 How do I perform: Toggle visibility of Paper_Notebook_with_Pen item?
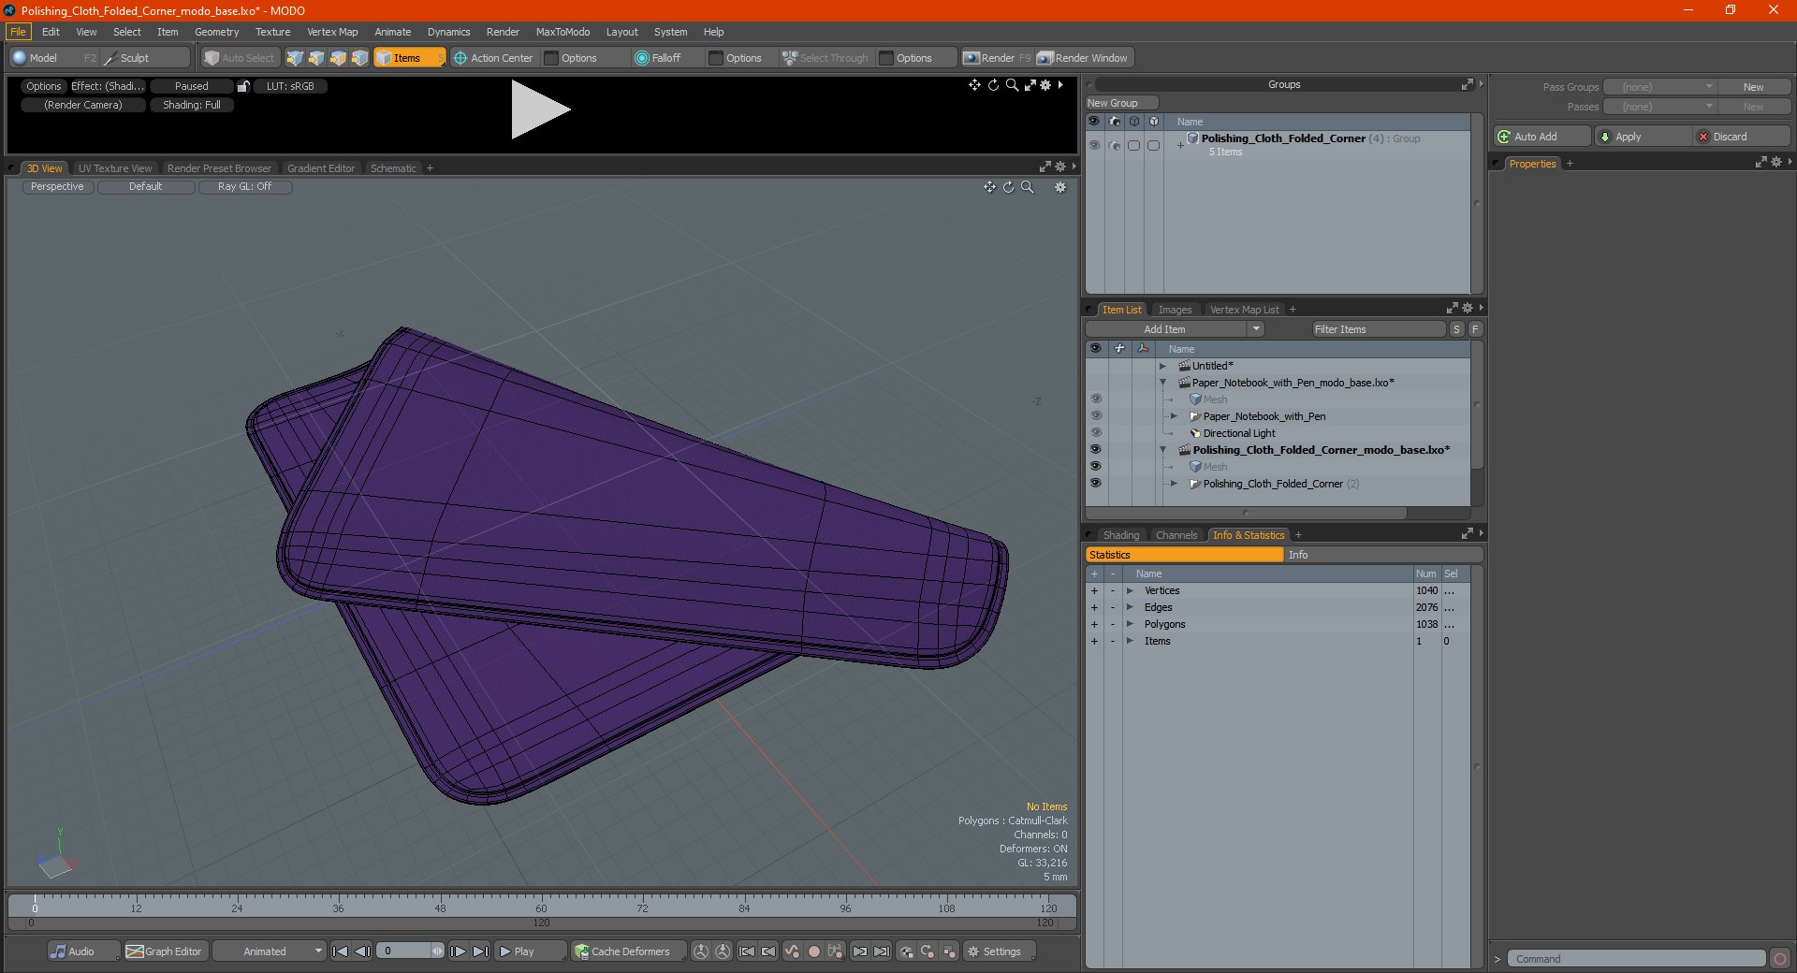[1095, 416]
